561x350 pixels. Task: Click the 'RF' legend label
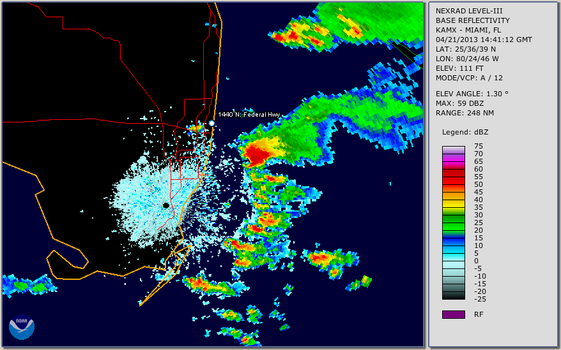pyautogui.click(x=479, y=314)
